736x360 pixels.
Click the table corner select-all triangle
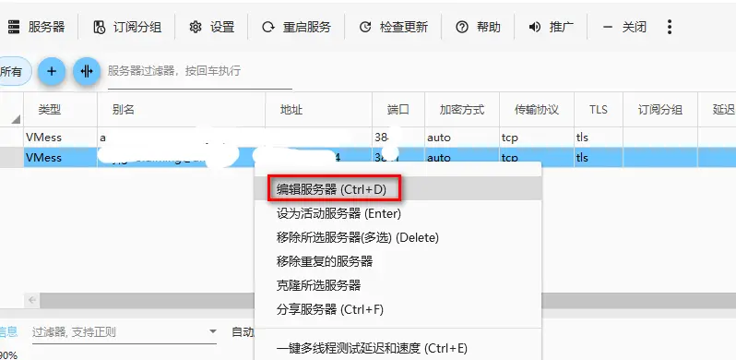click(x=16, y=119)
